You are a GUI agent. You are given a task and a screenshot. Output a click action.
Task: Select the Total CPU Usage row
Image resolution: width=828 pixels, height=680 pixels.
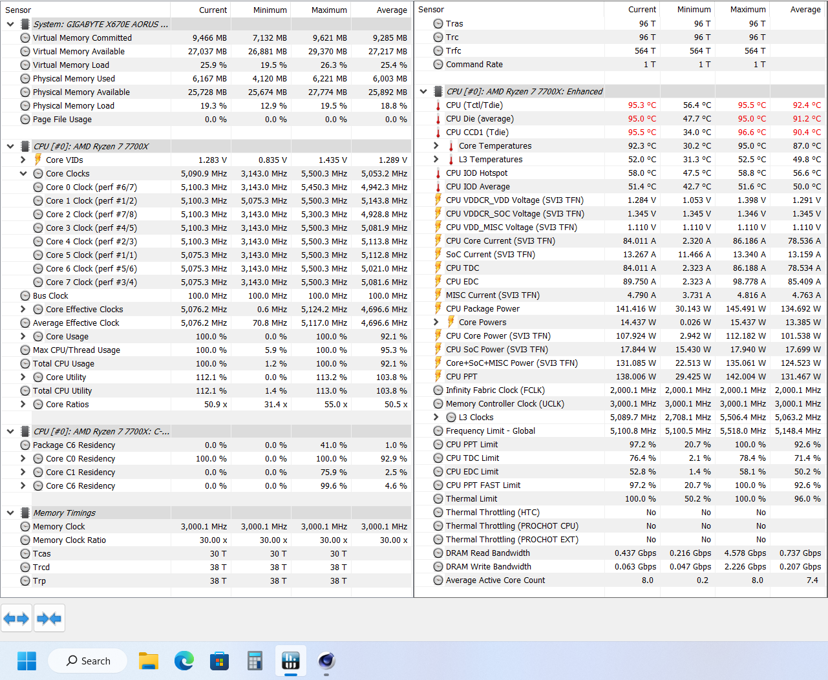click(x=206, y=363)
